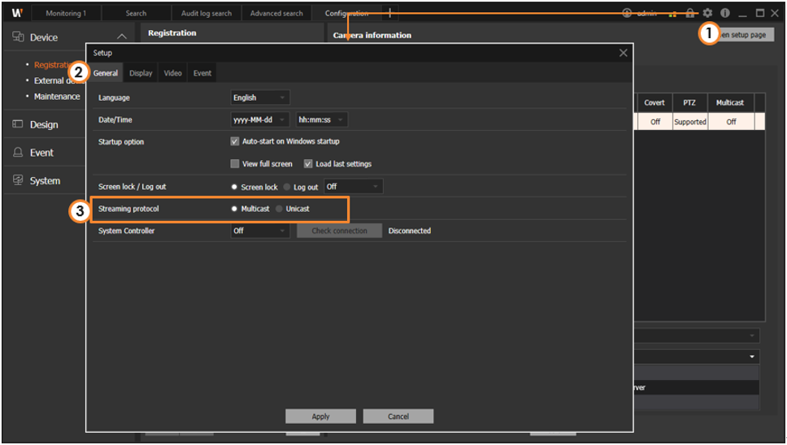787x445 pixels.
Task: Click the Design section icon in sidebar
Action: click(x=18, y=124)
